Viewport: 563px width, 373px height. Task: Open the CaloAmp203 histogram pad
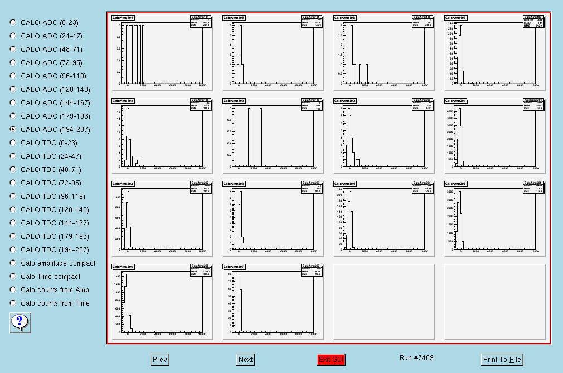click(x=273, y=219)
